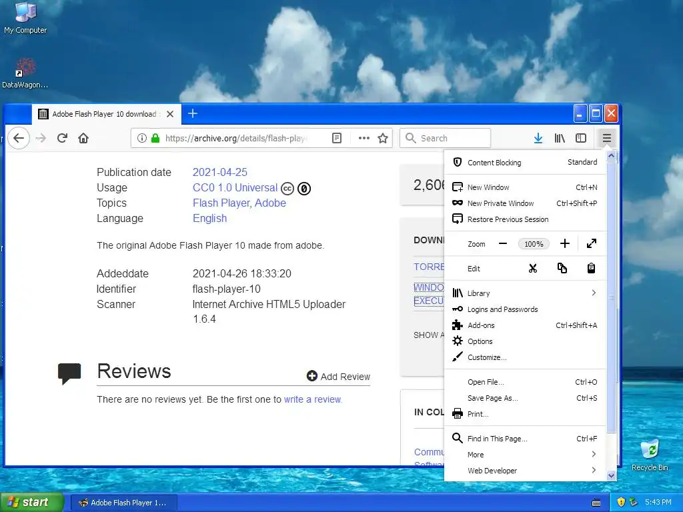The height and width of the screenshot is (512, 683).
Task: Expand the More submenu
Action: click(525, 455)
